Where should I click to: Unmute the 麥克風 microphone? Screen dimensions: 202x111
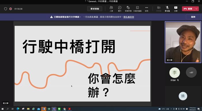click(x=167, y=9)
